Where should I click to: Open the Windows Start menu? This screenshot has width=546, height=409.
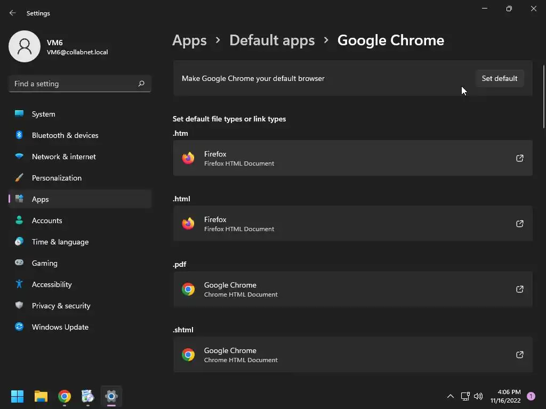18,396
